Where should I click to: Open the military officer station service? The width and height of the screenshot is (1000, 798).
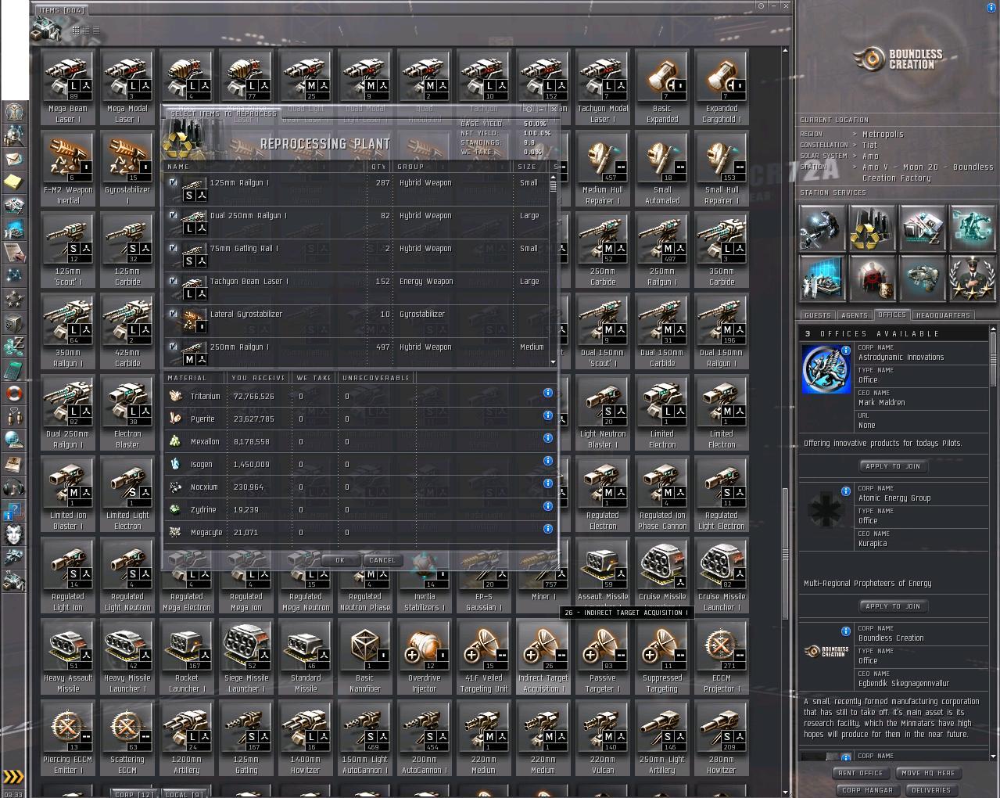coord(973,279)
